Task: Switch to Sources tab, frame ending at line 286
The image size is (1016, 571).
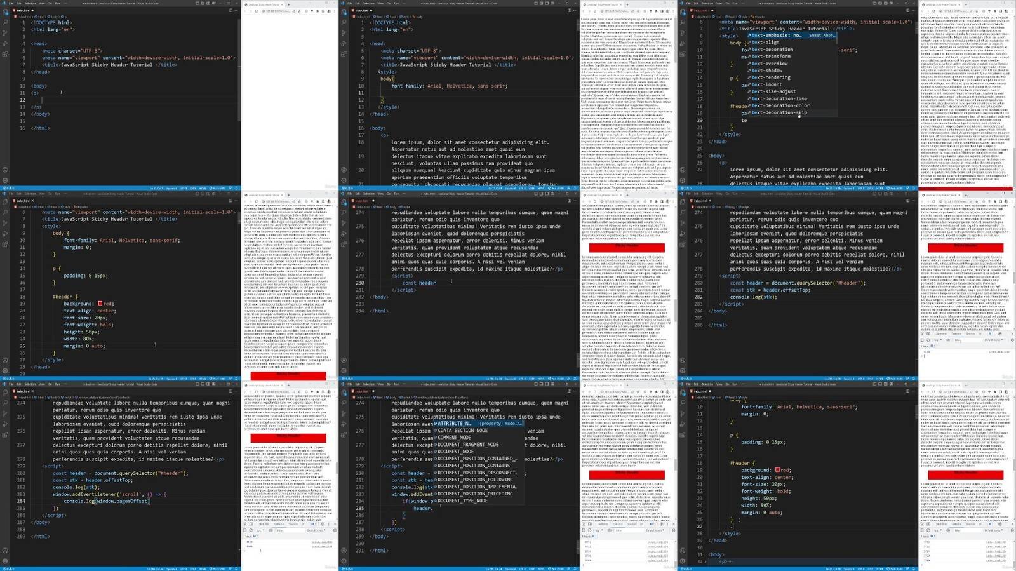Action: pos(970,333)
